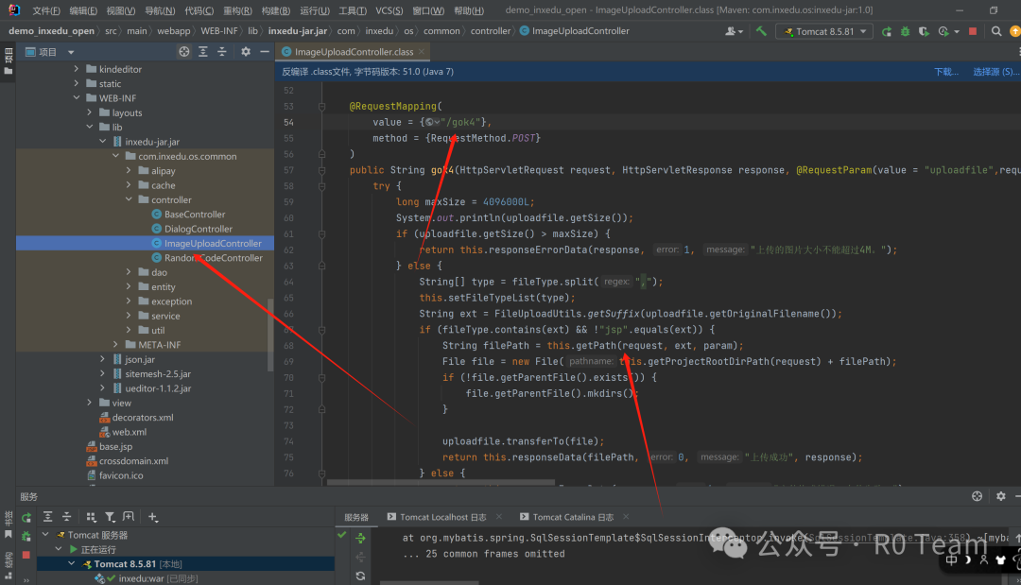
Task: Open Group By options in Services toolbar
Action: click(x=91, y=517)
